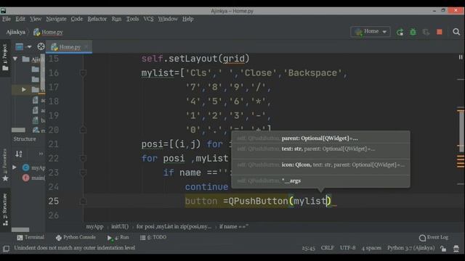465x261 pixels.
Task: Click the Sort Alphabetically icon in Structure
Action: coord(19,154)
